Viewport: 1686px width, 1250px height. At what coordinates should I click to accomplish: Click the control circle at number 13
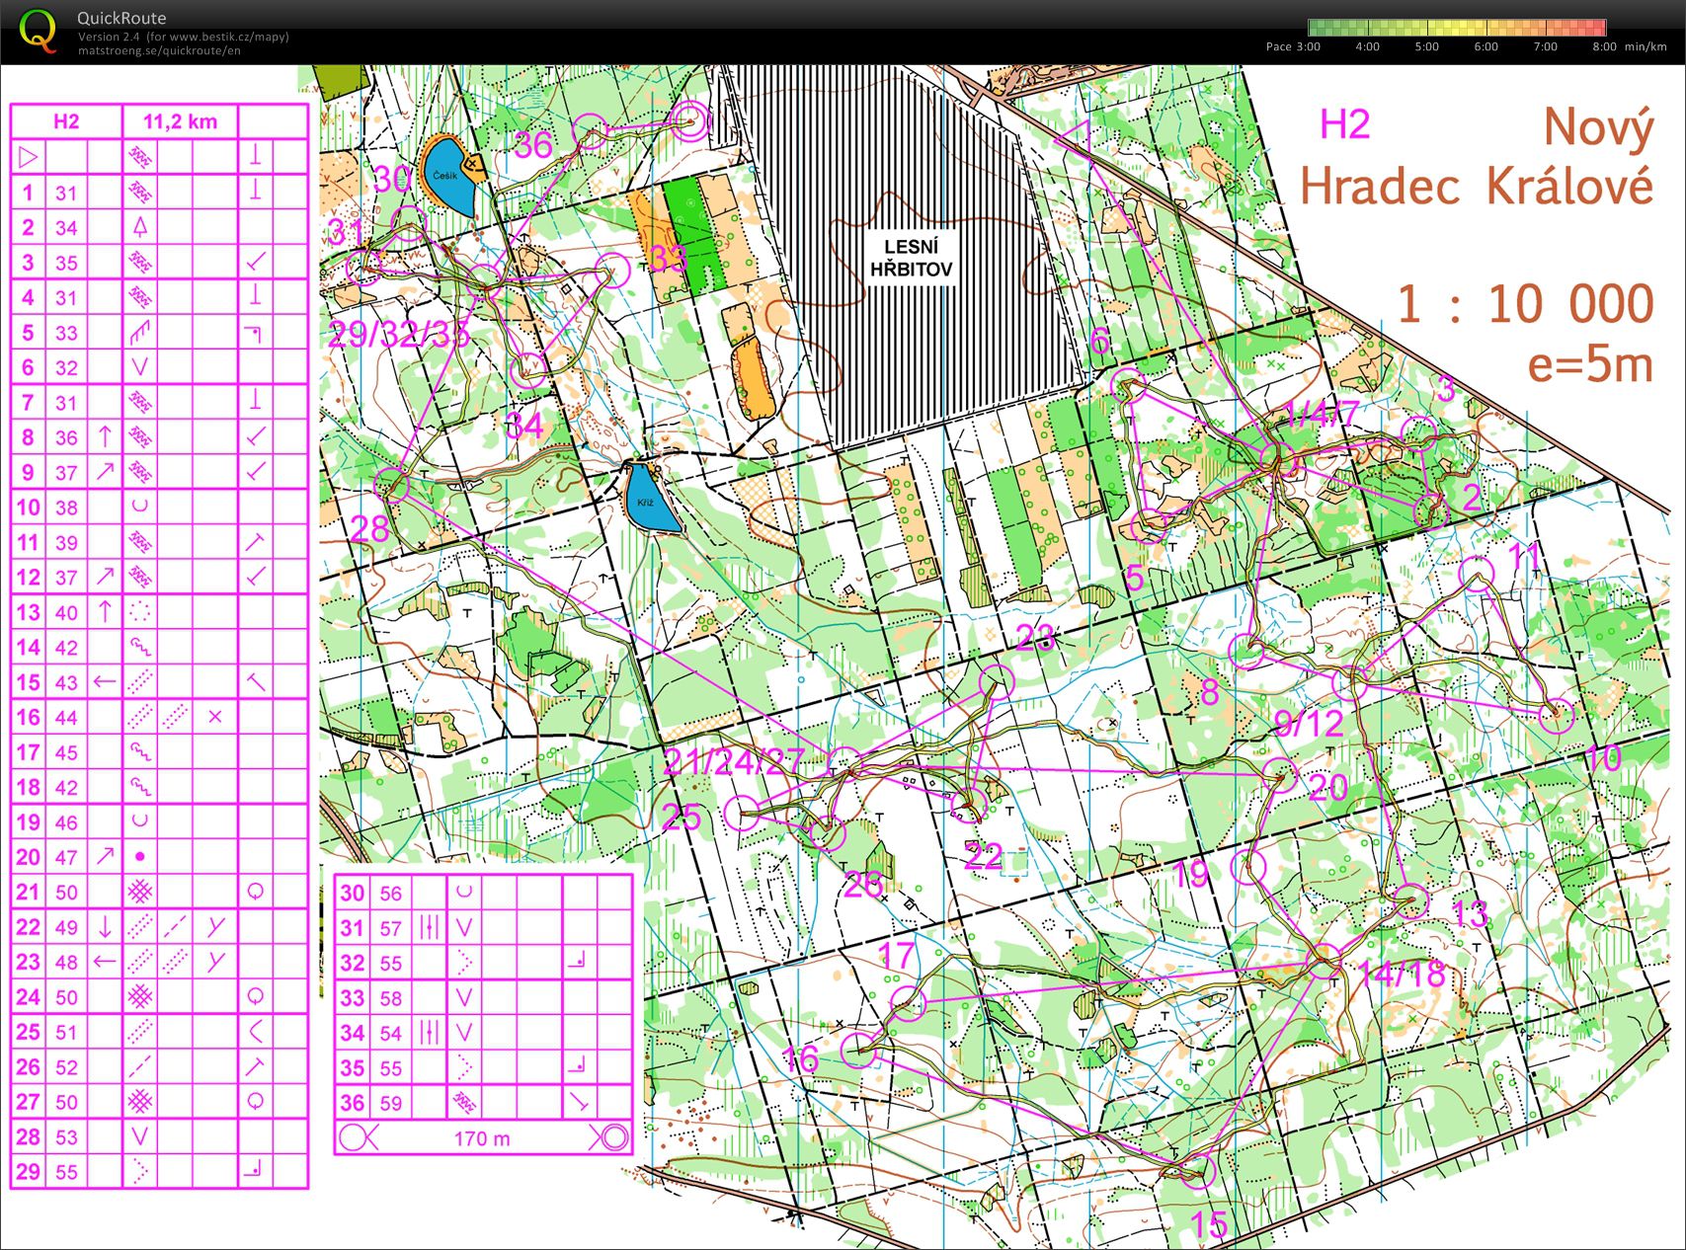pos(1411,901)
